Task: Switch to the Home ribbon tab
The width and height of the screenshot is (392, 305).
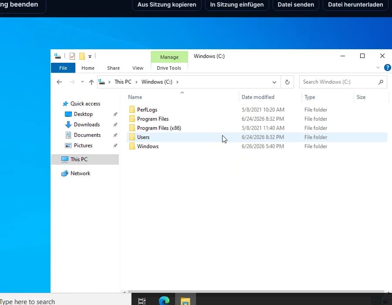Action: (x=88, y=68)
